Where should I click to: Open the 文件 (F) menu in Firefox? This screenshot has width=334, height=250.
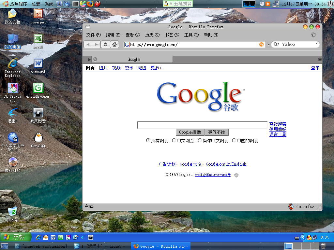click(x=94, y=35)
